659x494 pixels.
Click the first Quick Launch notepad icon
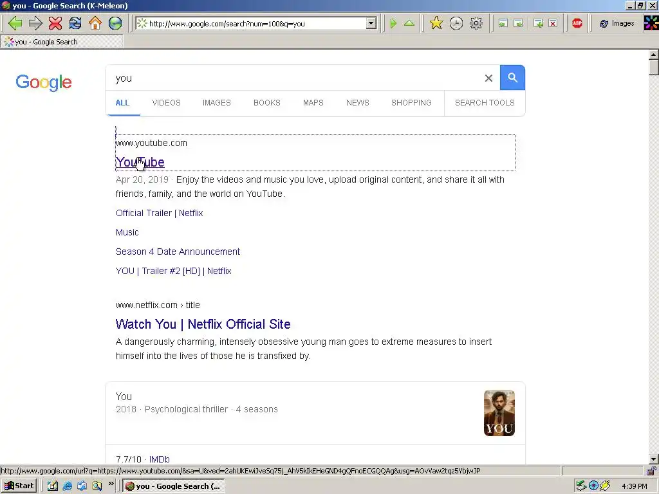53,486
